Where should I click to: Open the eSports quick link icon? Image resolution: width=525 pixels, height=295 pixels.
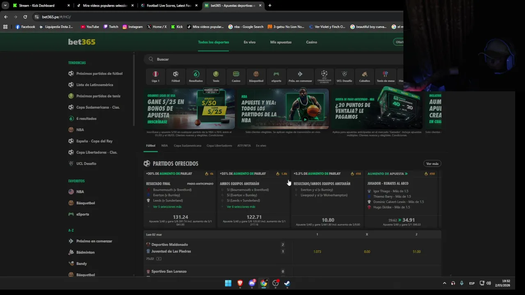[276, 76]
